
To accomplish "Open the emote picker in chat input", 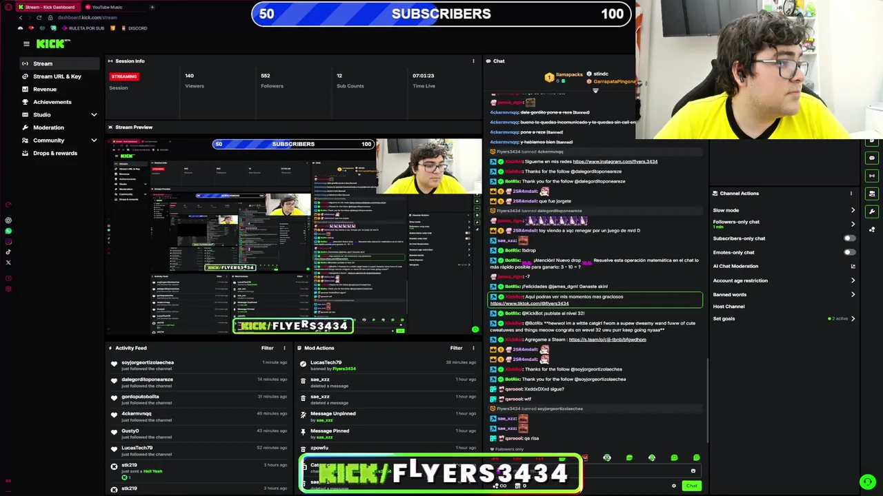I will coord(693,471).
